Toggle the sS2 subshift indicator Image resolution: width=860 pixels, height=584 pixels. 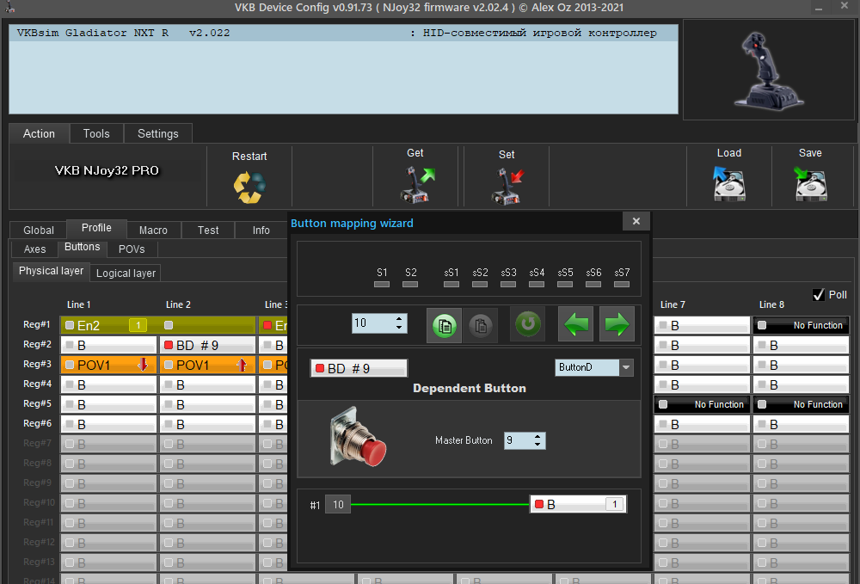point(480,284)
